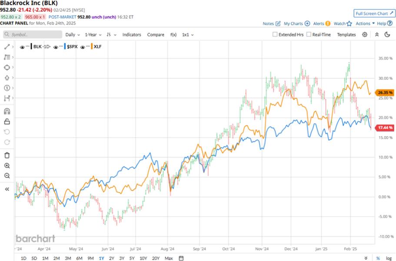Toggle the drawing lock icon

pyautogui.click(x=7, y=121)
